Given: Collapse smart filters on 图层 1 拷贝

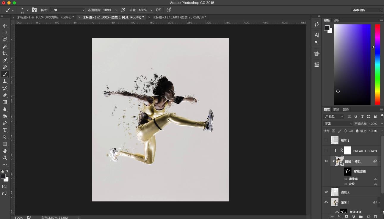Looking at the screenshot, I should [x=379, y=161].
